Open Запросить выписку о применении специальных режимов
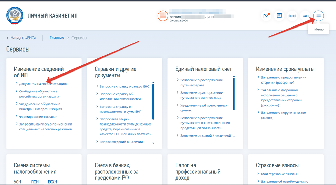The width and height of the screenshot is (336, 185). click(x=46, y=127)
